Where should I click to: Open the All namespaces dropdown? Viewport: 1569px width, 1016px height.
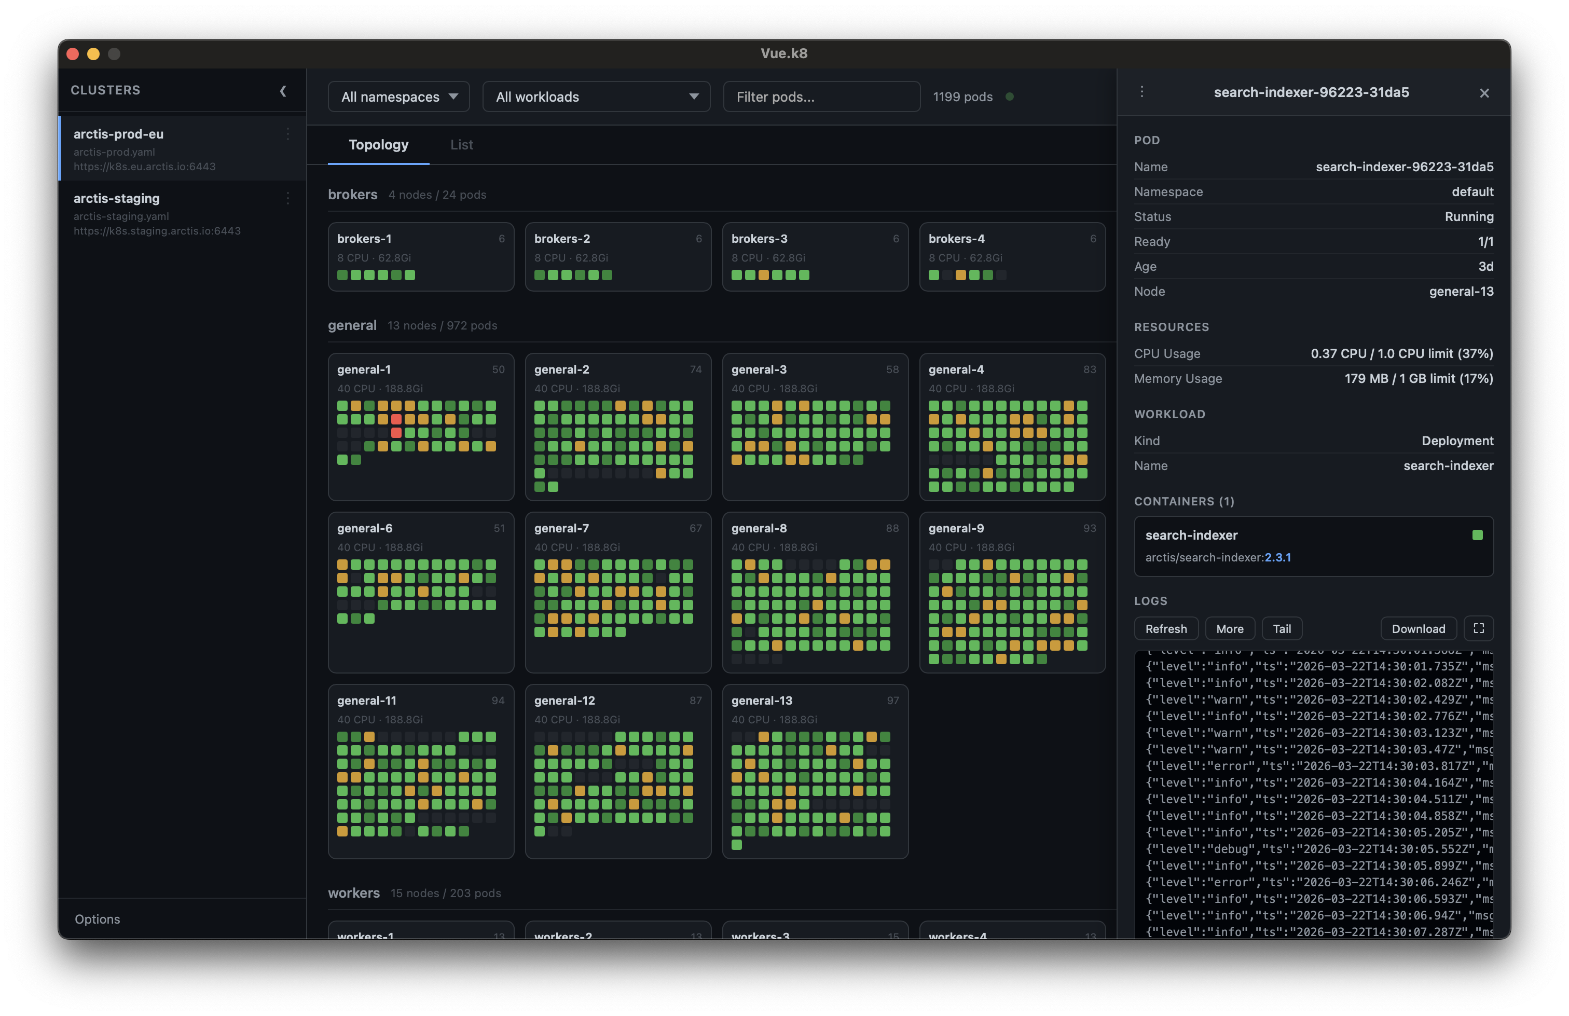(x=399, y=97)
